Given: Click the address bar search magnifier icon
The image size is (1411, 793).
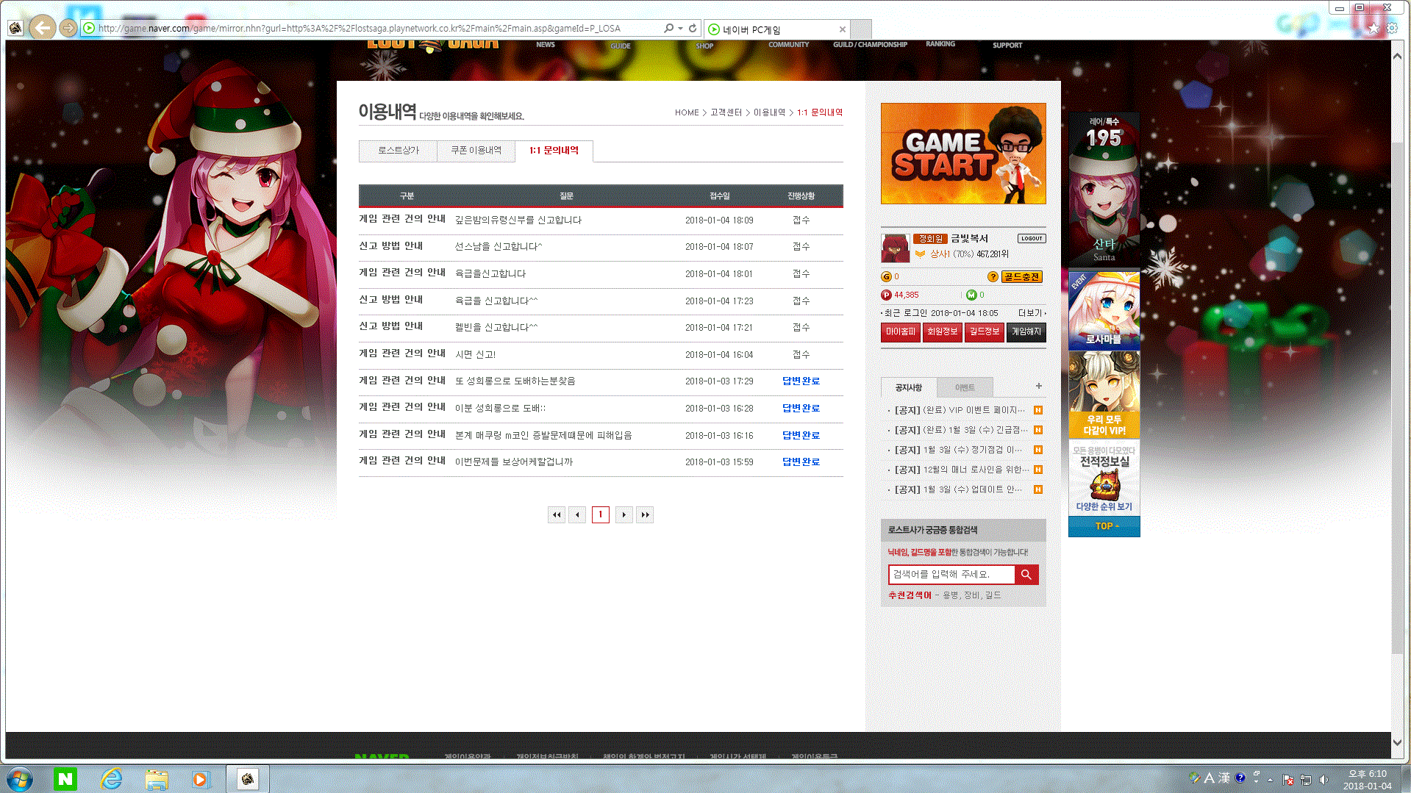Looking at the screenshot, I should (668, 28).
